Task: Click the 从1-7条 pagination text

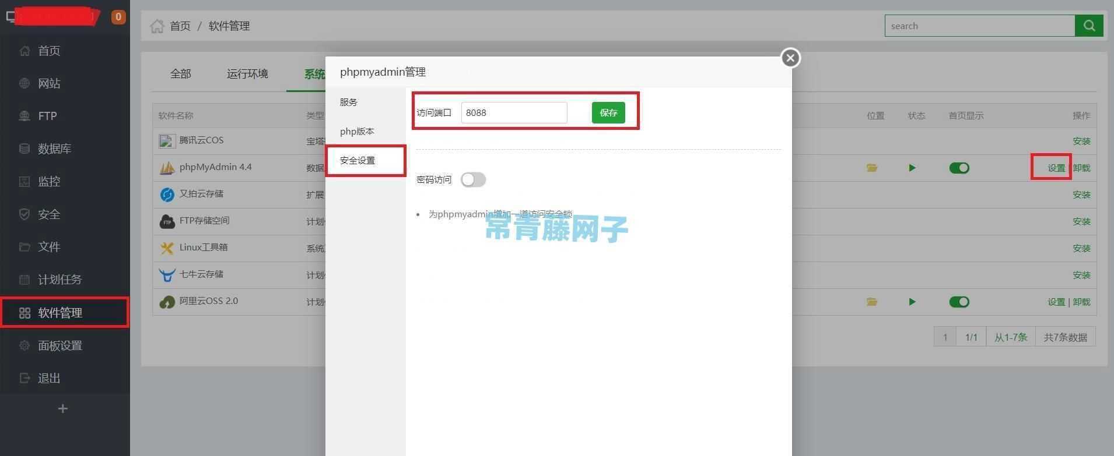Action: point(1011,337)
